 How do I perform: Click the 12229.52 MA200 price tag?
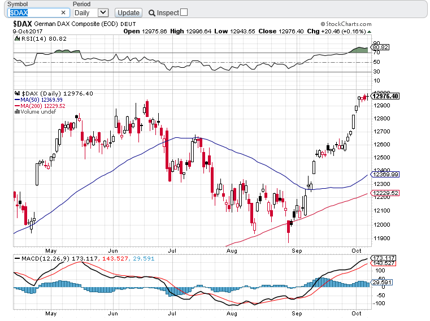385,193
